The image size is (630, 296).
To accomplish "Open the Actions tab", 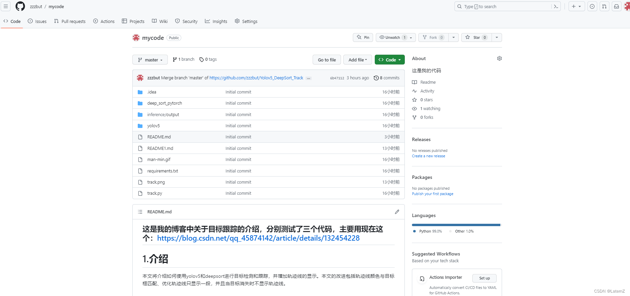I will 104,21.
